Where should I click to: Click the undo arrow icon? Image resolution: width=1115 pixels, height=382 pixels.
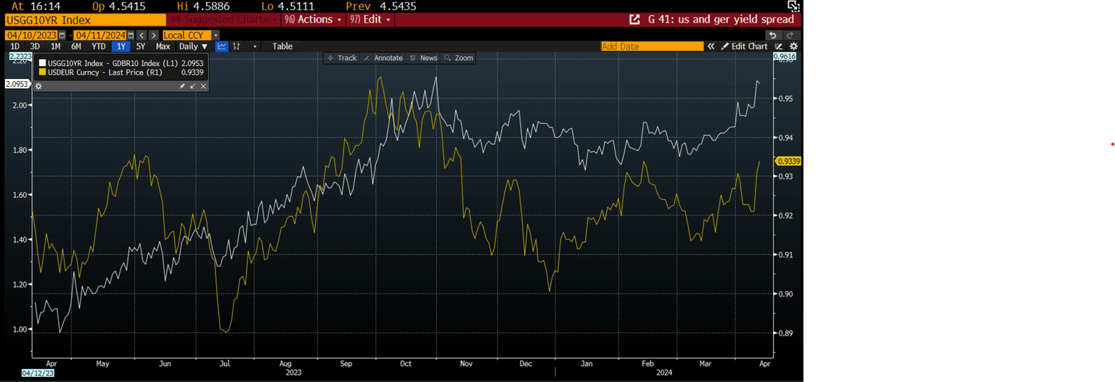pyautogui.click(x=772, y=35)
